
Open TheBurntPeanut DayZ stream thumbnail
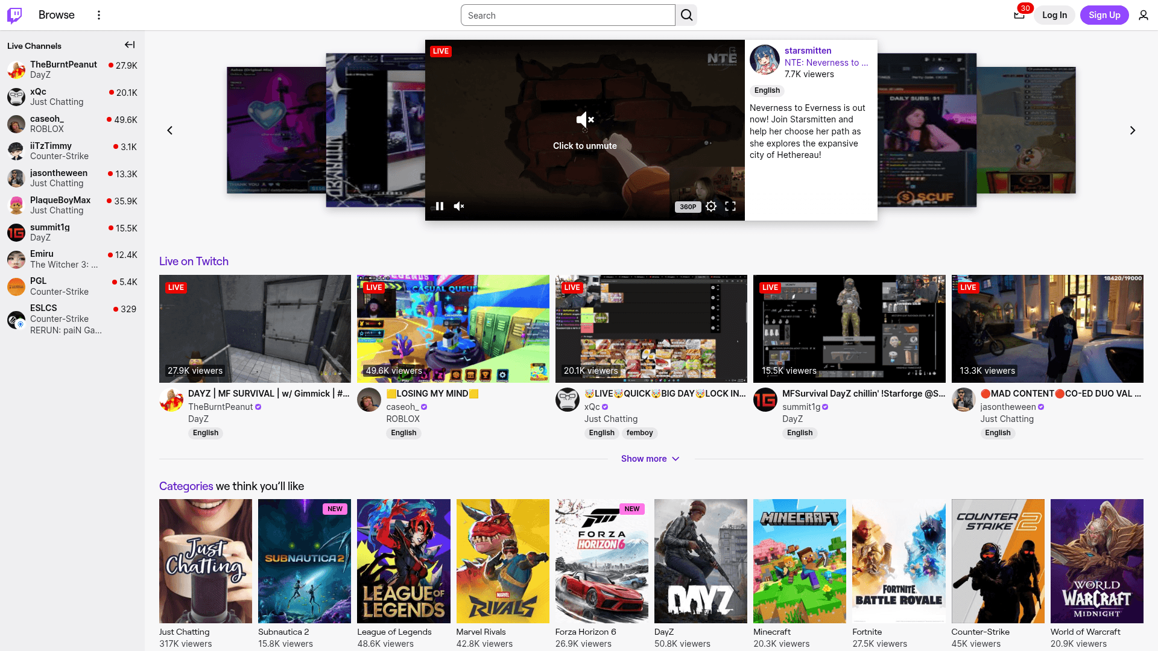[x=255, y=329]
